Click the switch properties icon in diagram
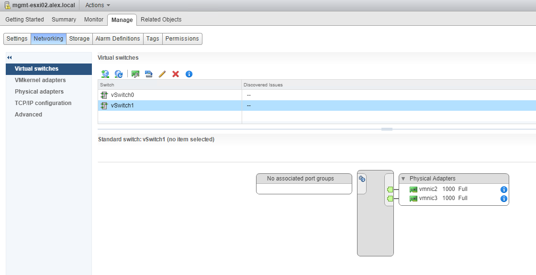This screenshot has width=536, height=275. coord(362,179)
